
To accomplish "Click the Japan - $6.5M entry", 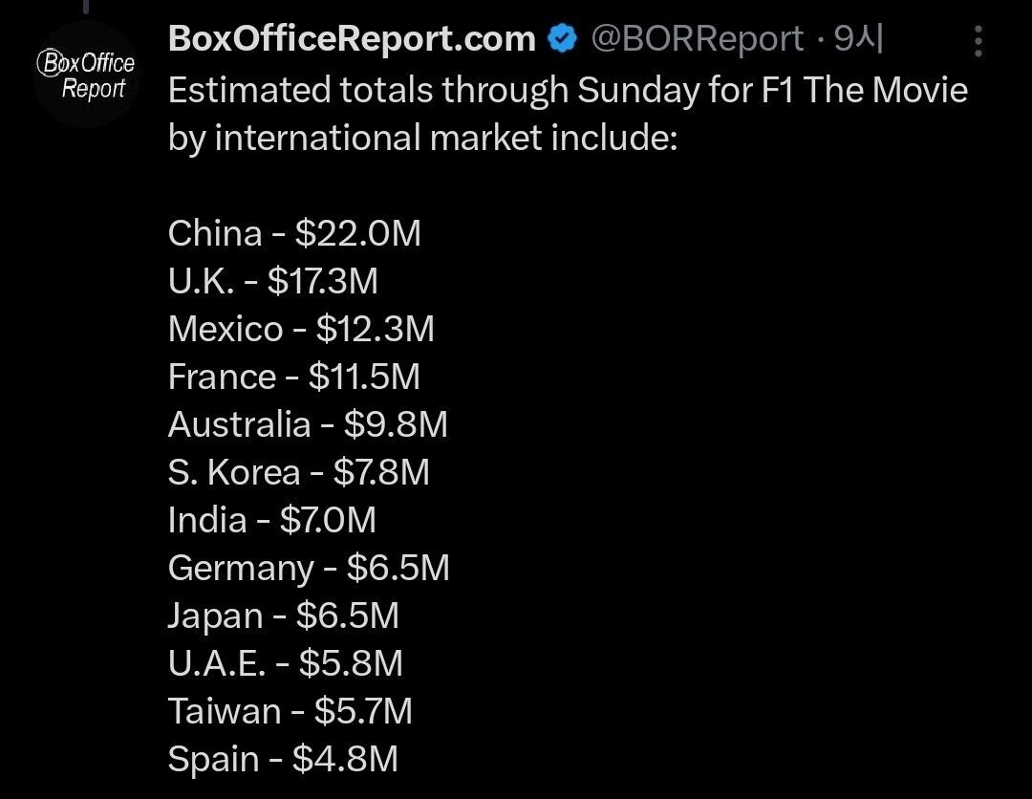I will pos(283,616).
